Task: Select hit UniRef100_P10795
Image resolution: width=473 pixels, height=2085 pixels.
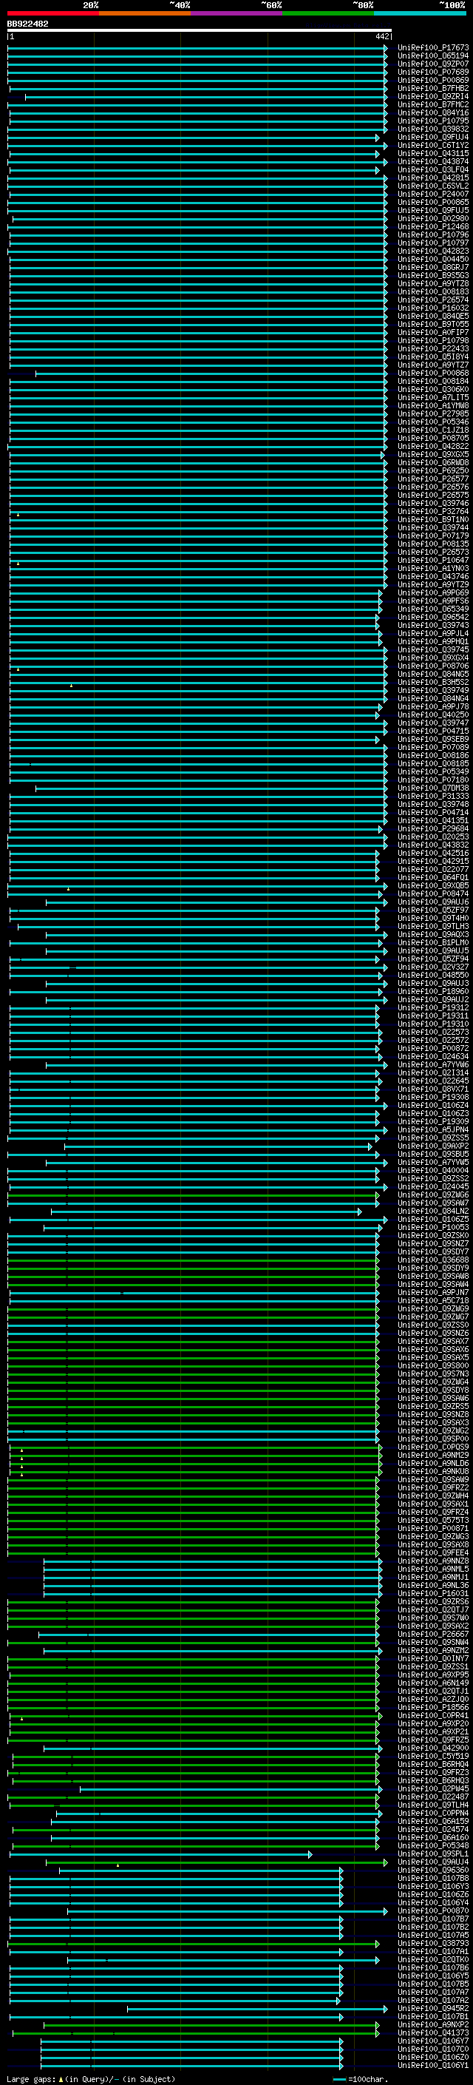Action: (433, 121)
